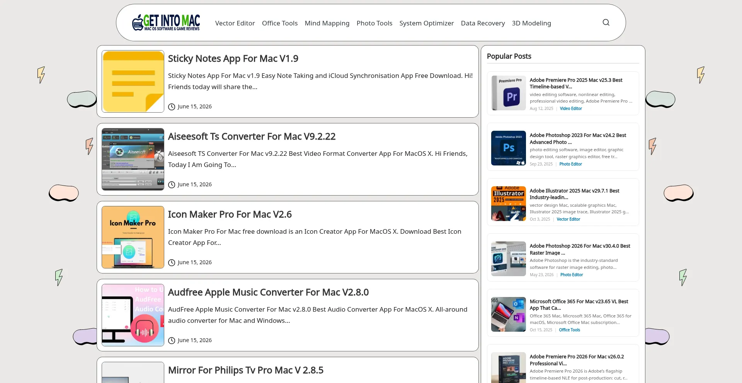The height and width of the screenshot is (383, 742).
Task: Go to Mind Mapping category
Action: (x=327, y=23)
